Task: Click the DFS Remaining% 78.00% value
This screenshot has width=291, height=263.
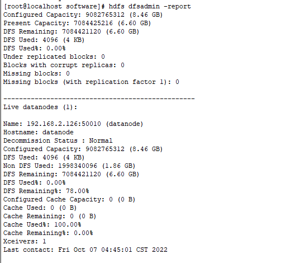Action: point(78,191)
